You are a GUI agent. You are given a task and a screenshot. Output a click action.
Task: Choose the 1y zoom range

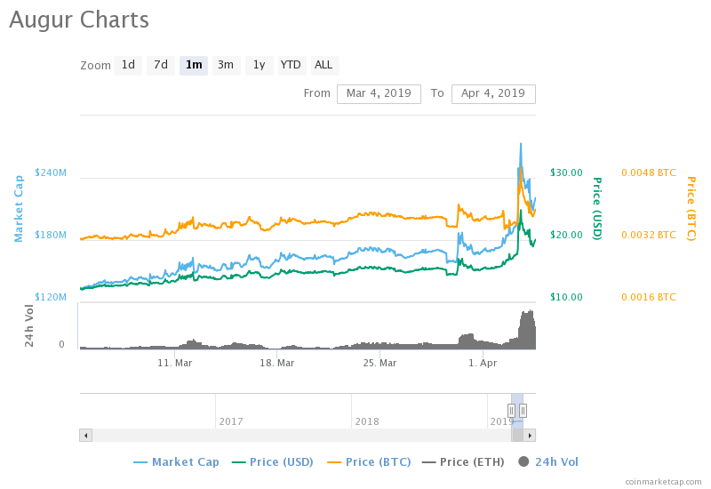click(259, 65)
